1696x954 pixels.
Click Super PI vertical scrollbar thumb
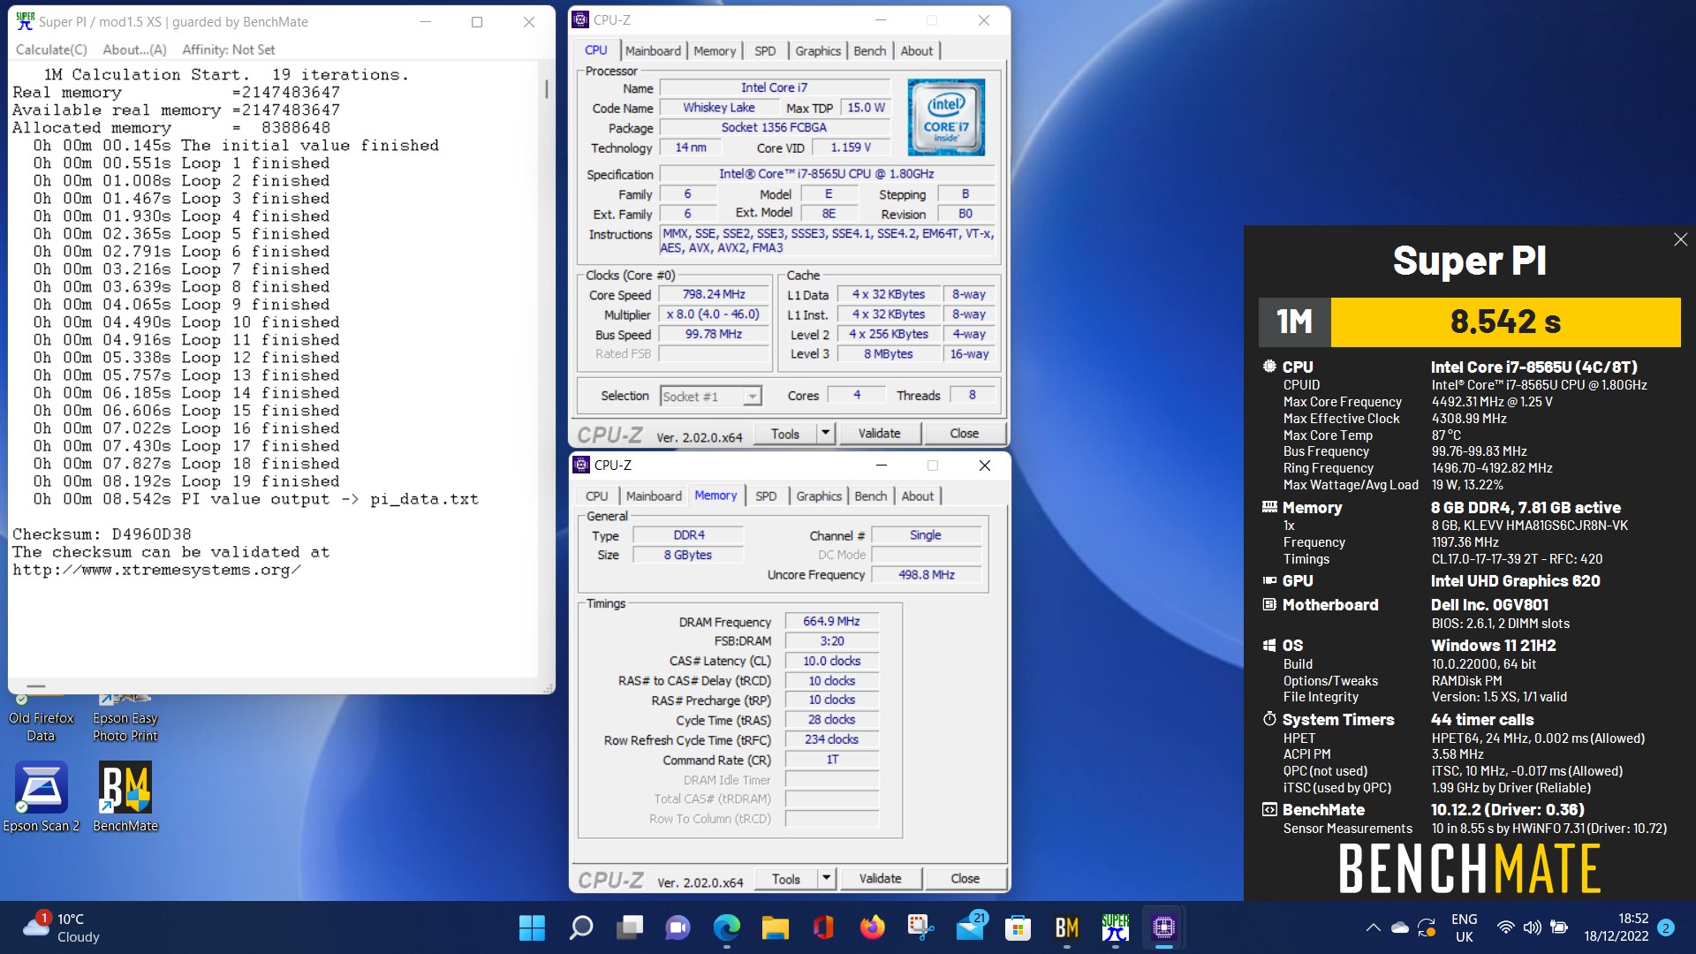pyautogui.click(x=546, y=88)
